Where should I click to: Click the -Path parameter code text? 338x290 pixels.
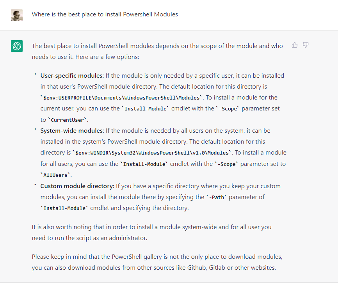(x=217, y=197)
